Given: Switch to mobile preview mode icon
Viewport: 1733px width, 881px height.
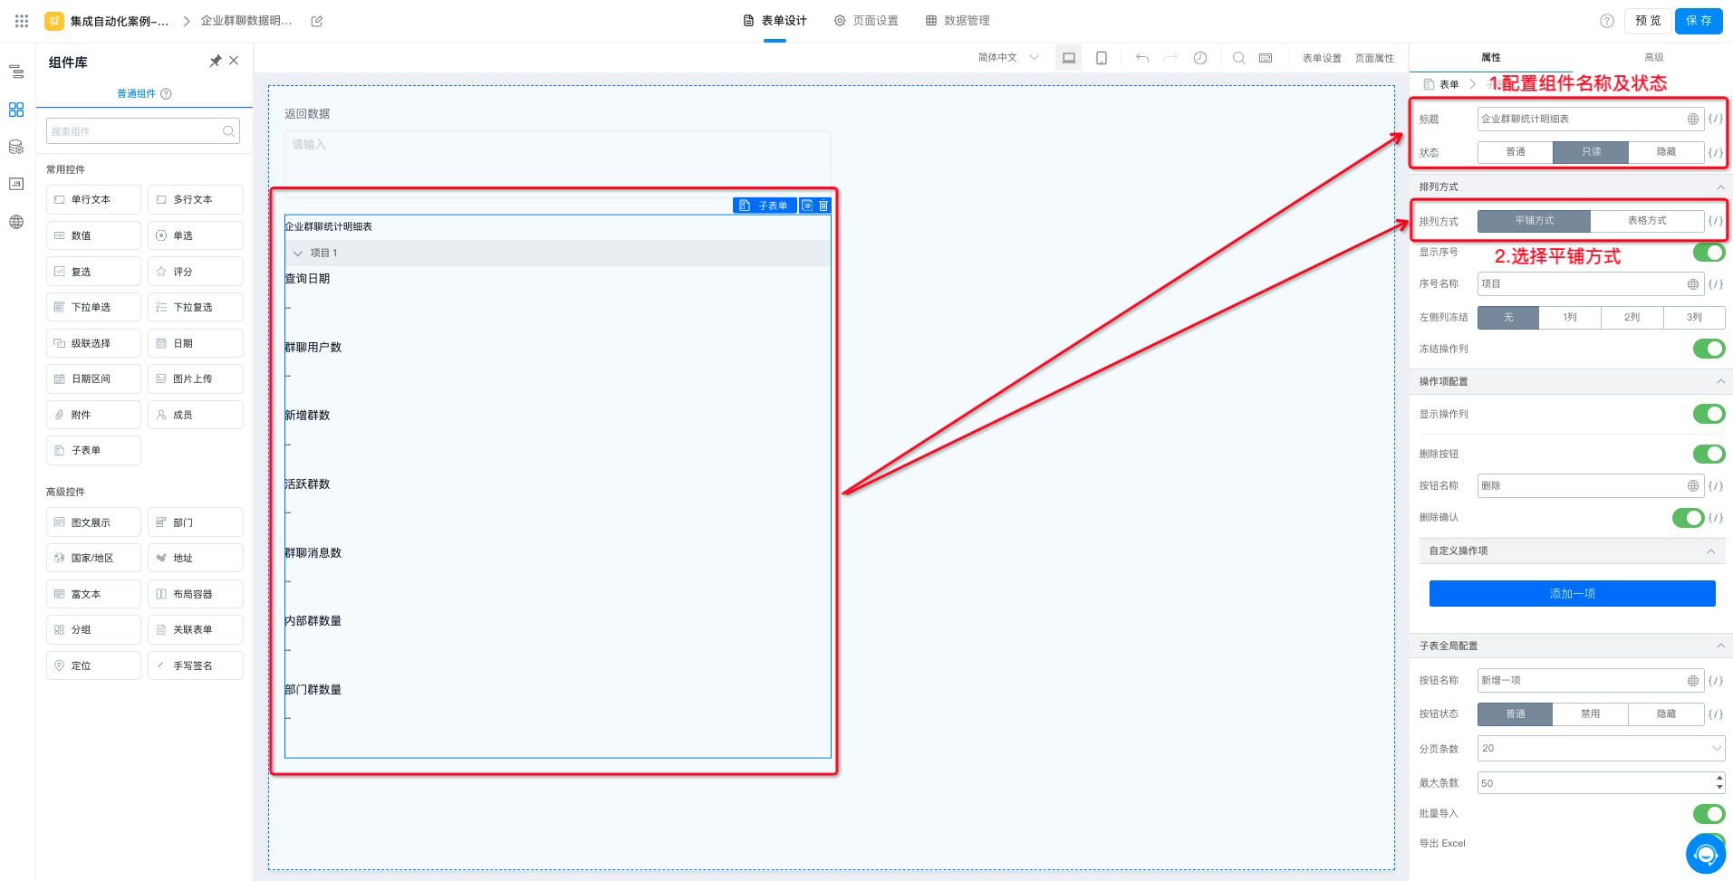Looking at the screenshot, I should pyautogui.click(x=1102, y=58).
